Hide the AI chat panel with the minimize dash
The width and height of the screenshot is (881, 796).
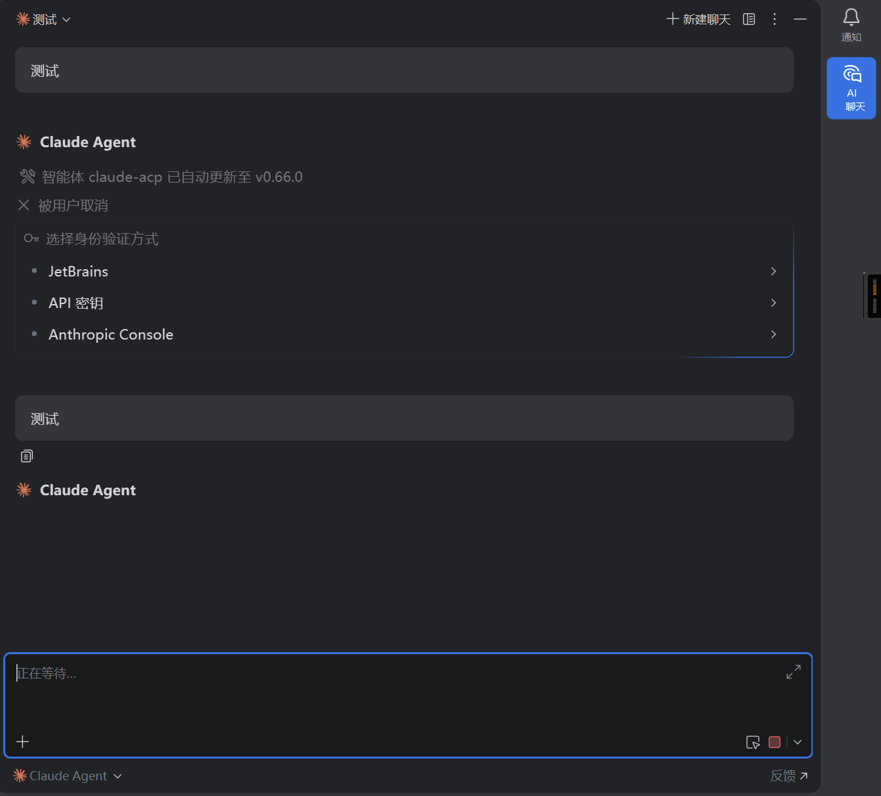pyautogui.click(x=800, y=19)
